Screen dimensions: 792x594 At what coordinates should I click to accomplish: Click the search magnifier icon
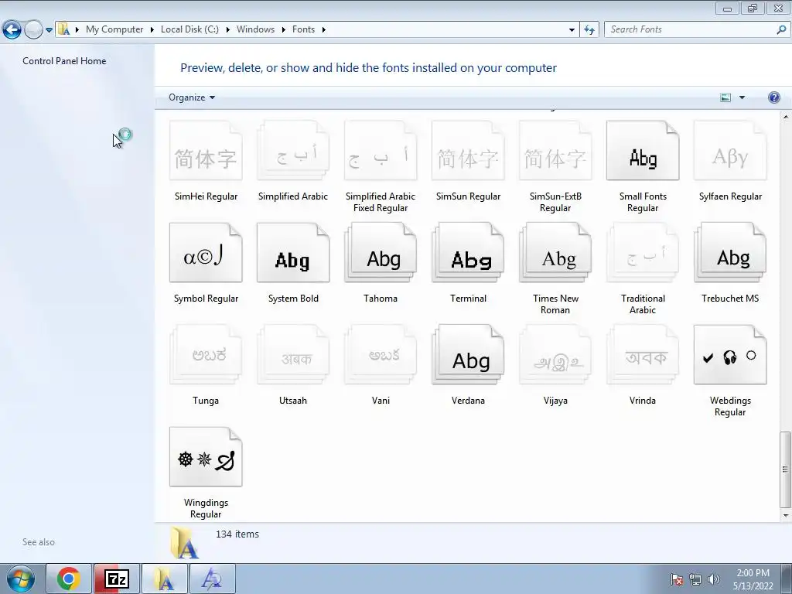tap(781, 29)
